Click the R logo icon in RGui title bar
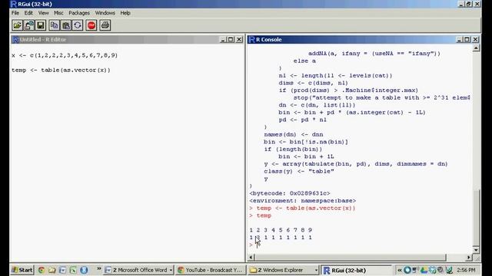 coord(13,4)
